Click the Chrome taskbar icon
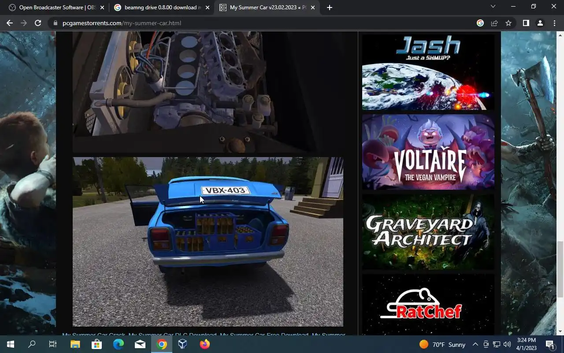Screen dimensions: 564x353 (x=162, y=344)
